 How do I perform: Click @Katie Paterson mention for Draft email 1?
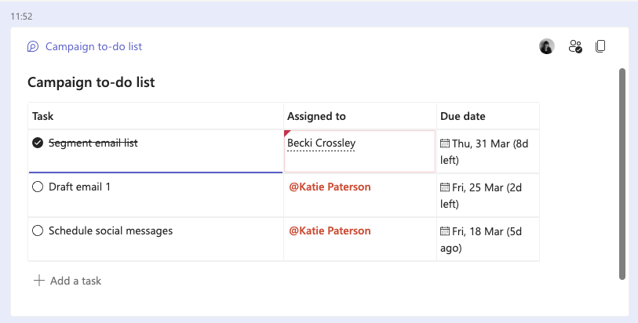pyautogui.click(x=330, y=187)
